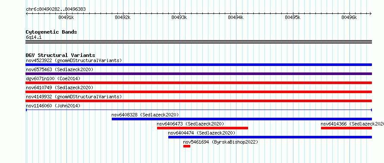Click the DGV Structural Variants track title
The image size is (384, 163).
(60, 55)
